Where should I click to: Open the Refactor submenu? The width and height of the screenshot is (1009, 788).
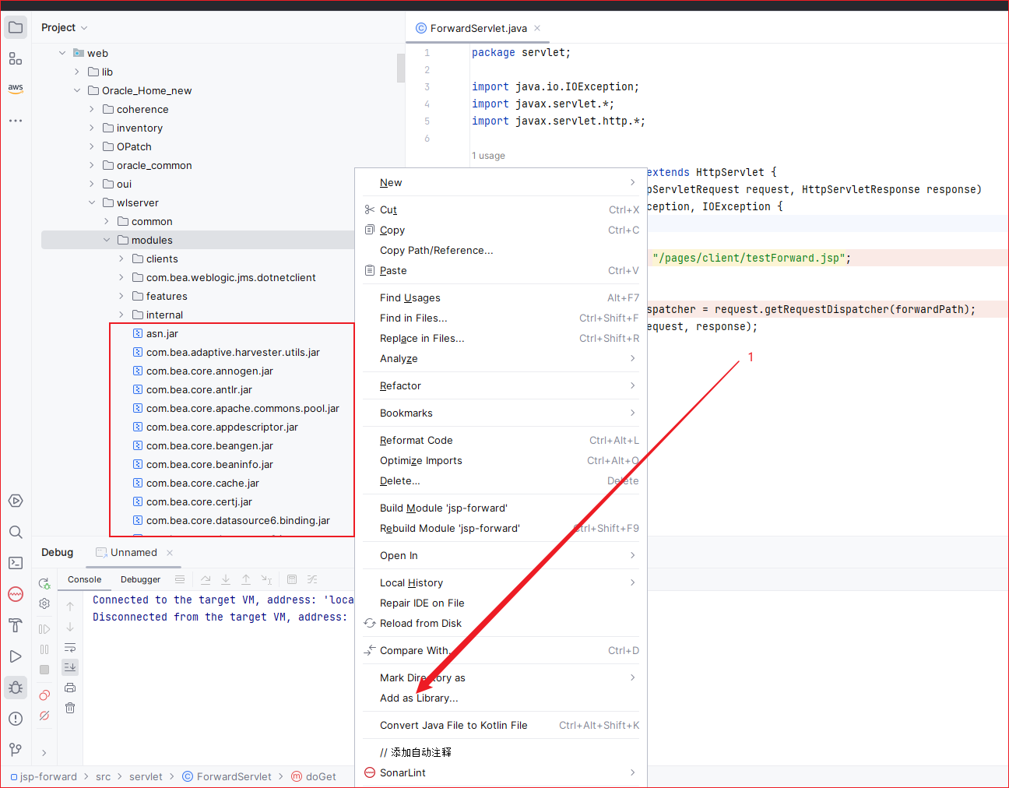(501, 385)
